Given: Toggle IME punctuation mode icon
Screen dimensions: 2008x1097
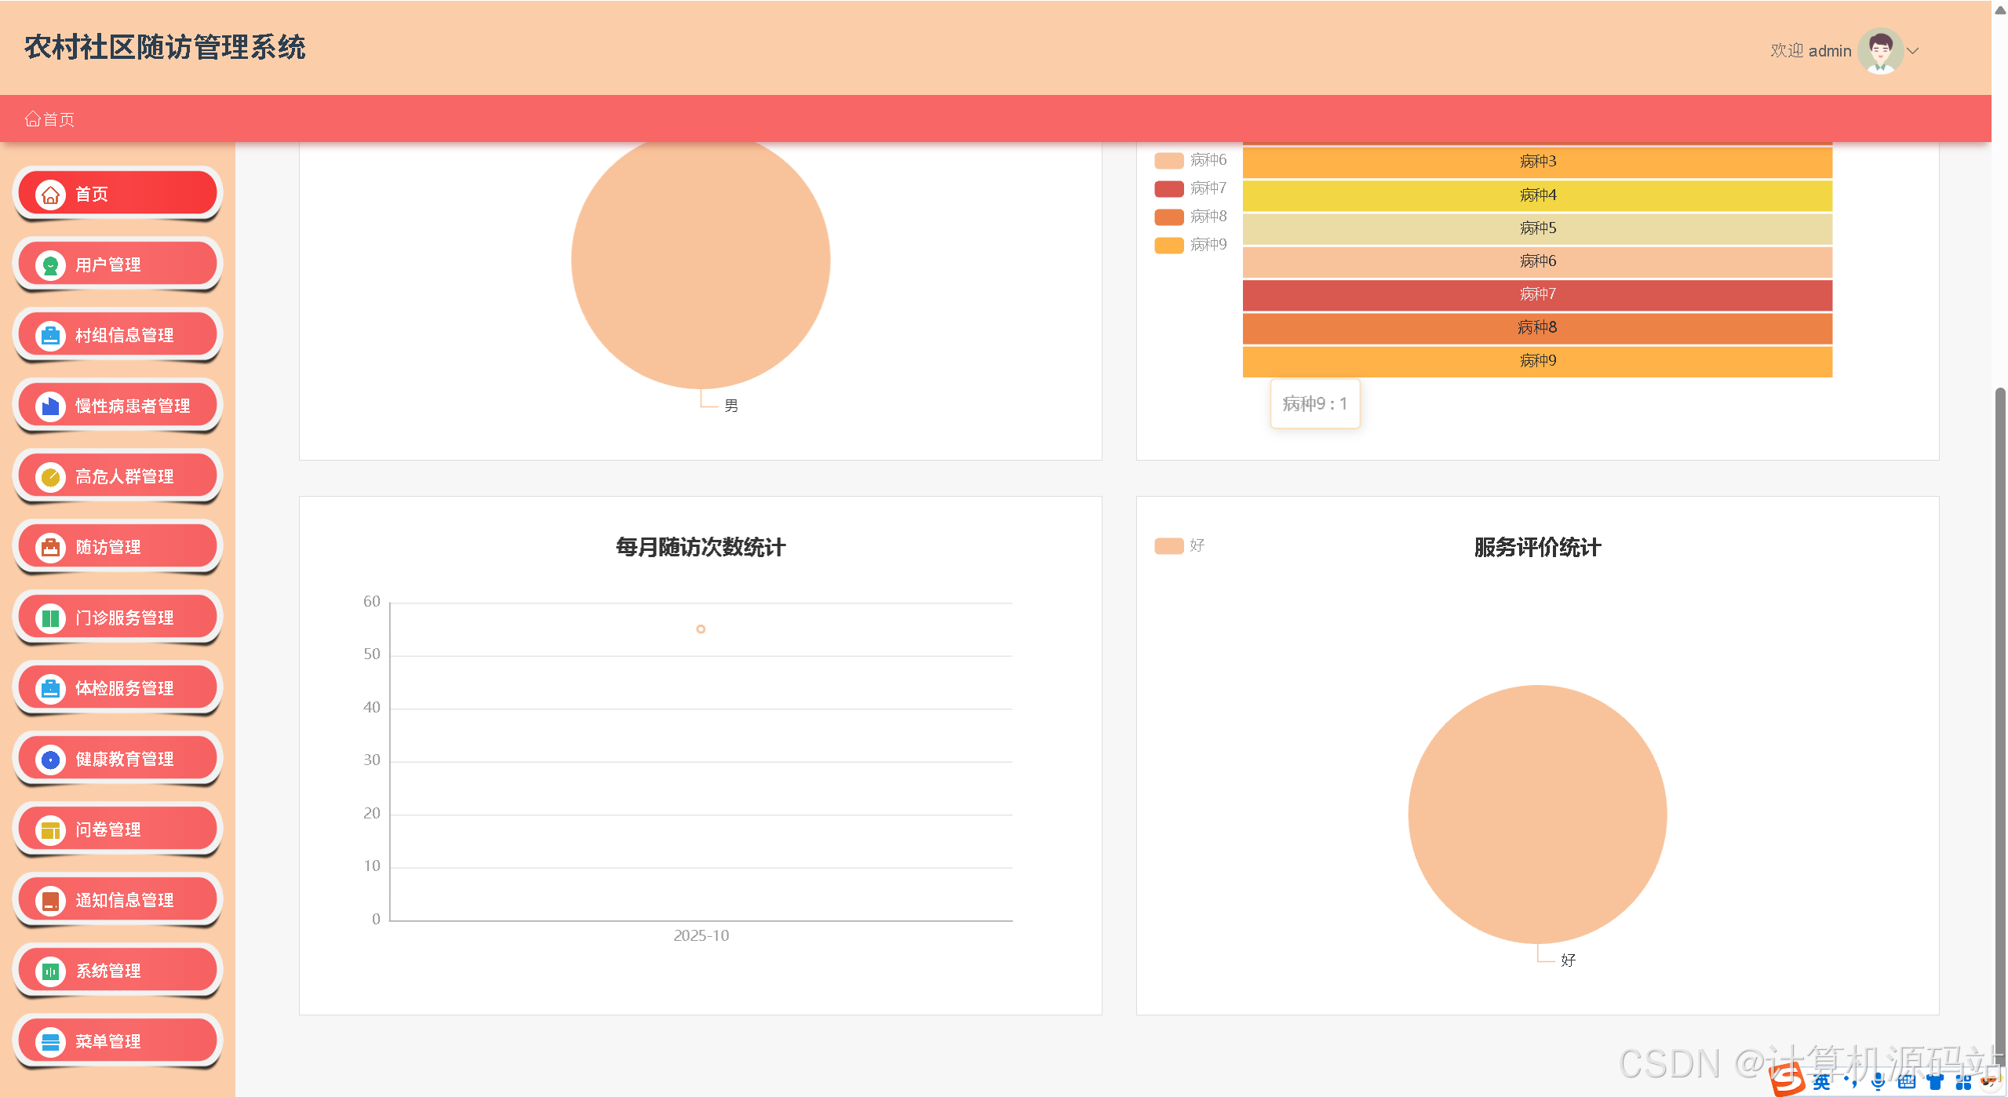Looking at the screenshot, I should (x=1849, y=1082).
